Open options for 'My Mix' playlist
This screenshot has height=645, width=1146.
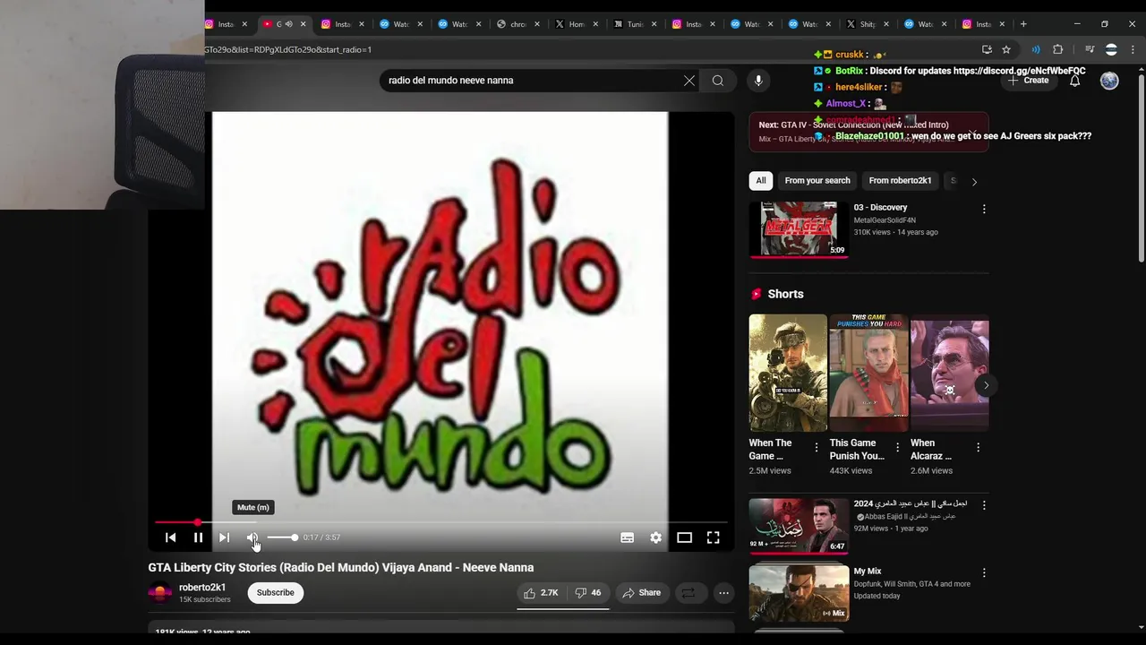click(984, 572)
